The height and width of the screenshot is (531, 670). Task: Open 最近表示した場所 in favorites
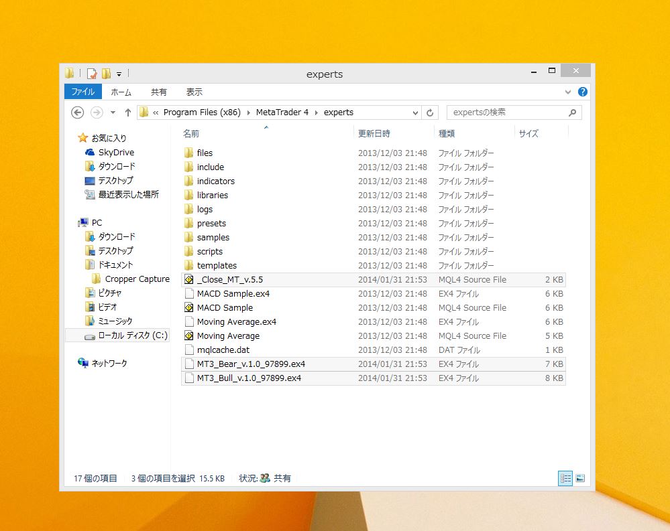(x=129, y=194)
